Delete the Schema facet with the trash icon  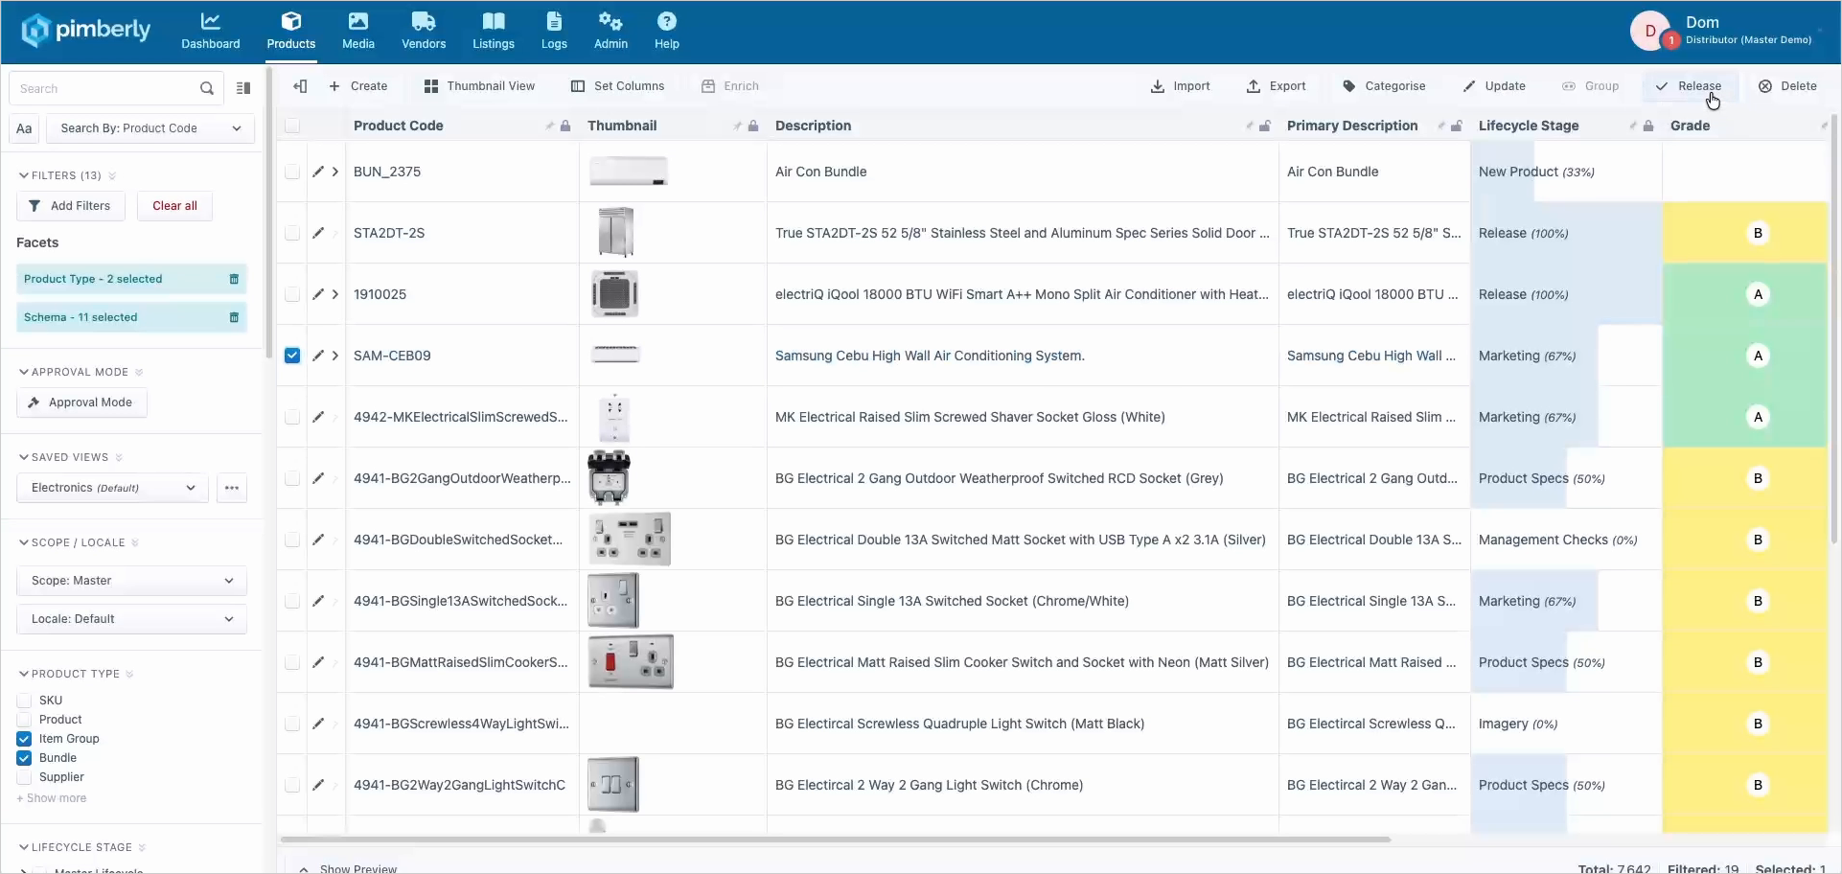234,317
